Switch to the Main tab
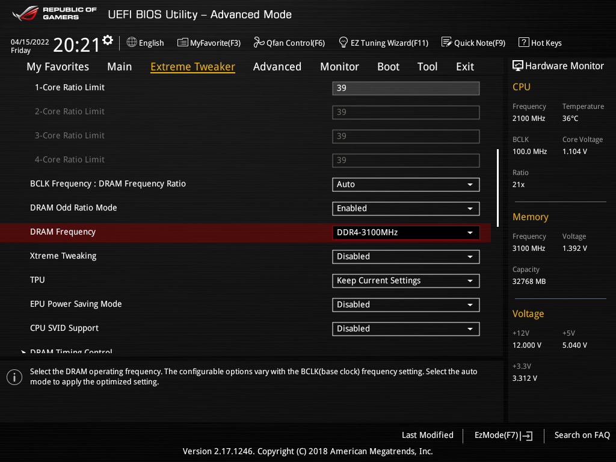Viewport: 616px width, 462px height. tap(120, 67)
